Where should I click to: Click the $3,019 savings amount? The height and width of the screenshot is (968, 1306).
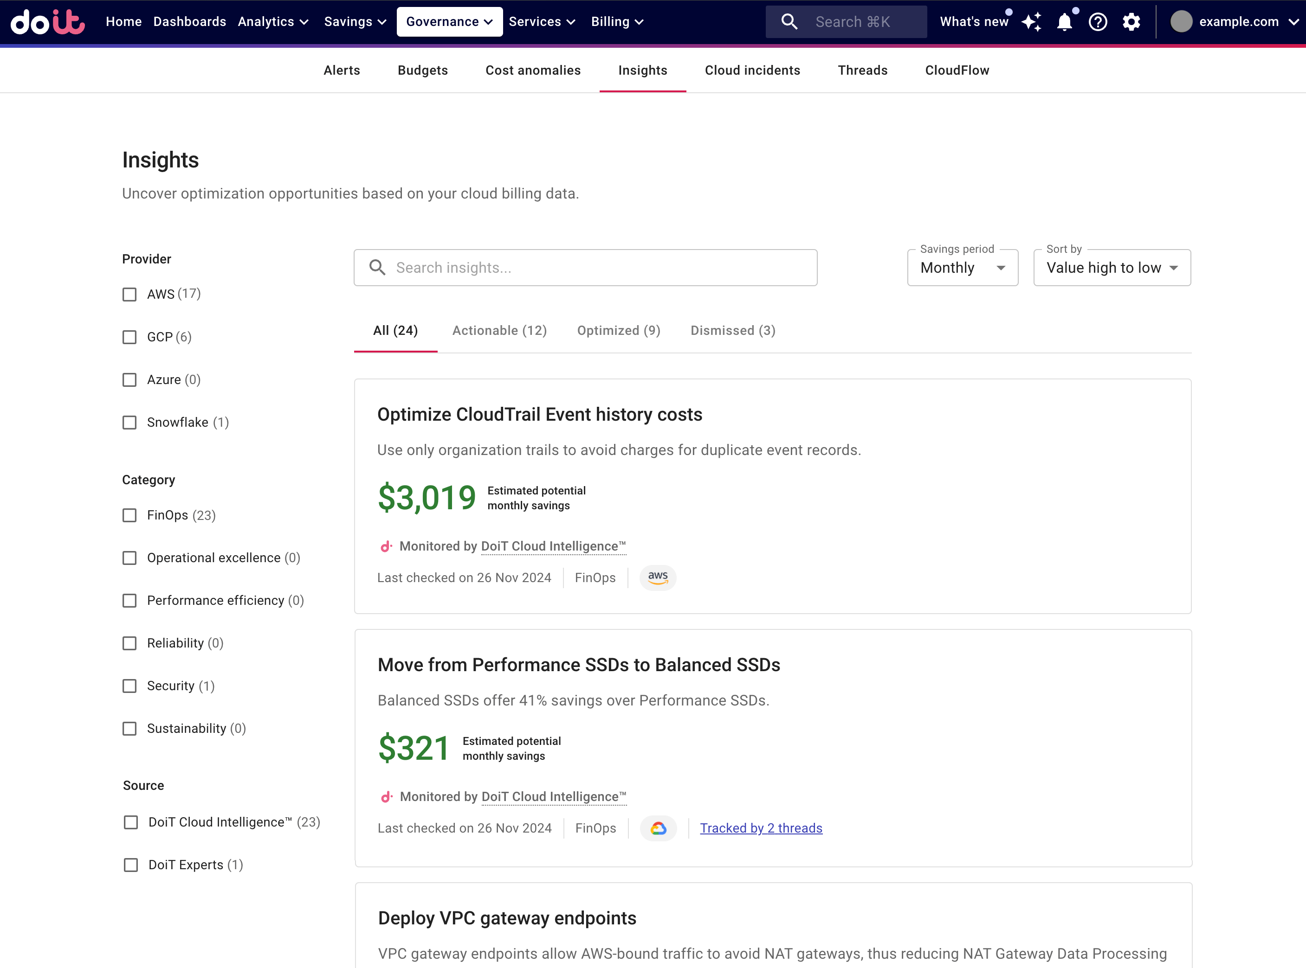tap(426, 498)
